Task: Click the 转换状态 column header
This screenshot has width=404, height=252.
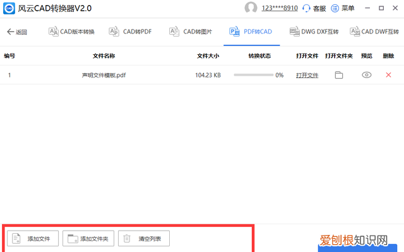Action: (x=259, y=56)
